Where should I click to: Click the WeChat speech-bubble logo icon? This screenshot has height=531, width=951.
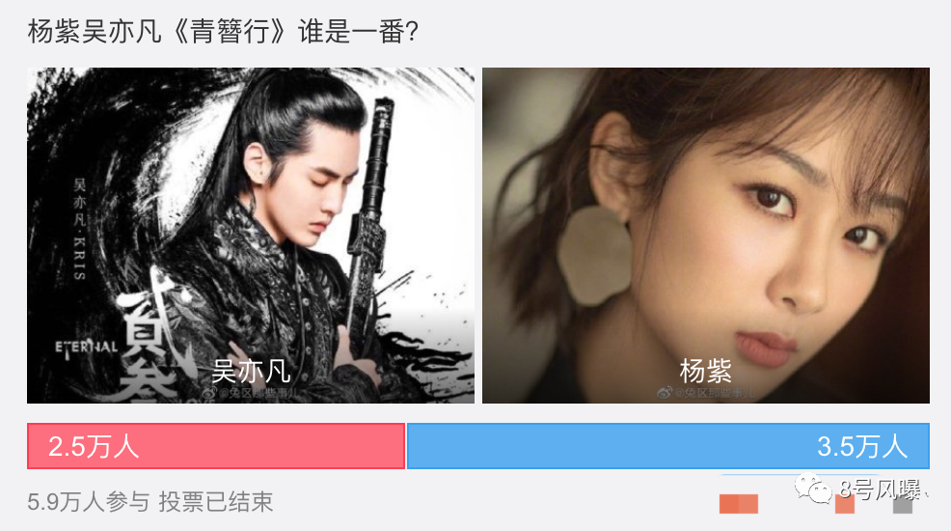(813, 489)
